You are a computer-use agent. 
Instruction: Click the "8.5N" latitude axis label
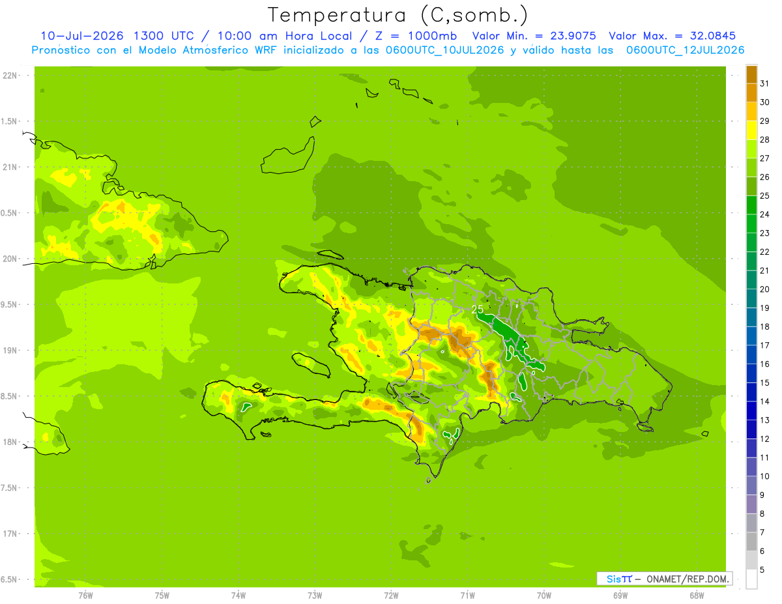click(10, 396)
